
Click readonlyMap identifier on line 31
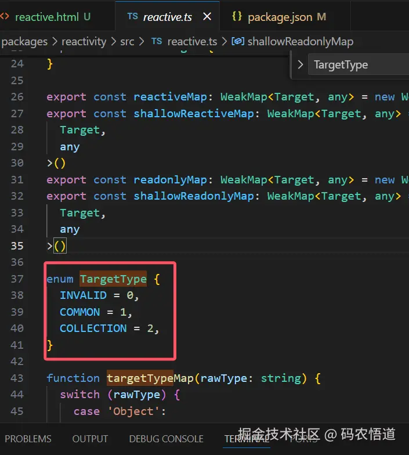pyautogui.click(x=171, y=180)
